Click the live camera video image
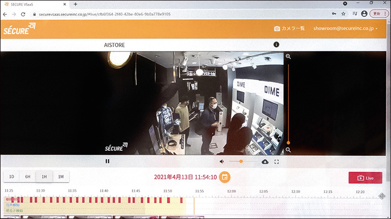Viewport: 391px width, 219px height. [193, 103]
